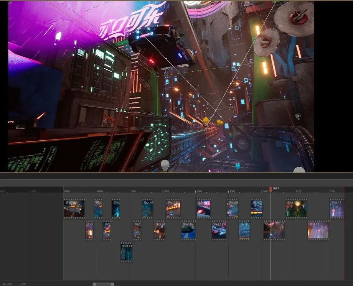
Task: Click the 0000 tick on the timeline ruler
Action: (67, 191)
